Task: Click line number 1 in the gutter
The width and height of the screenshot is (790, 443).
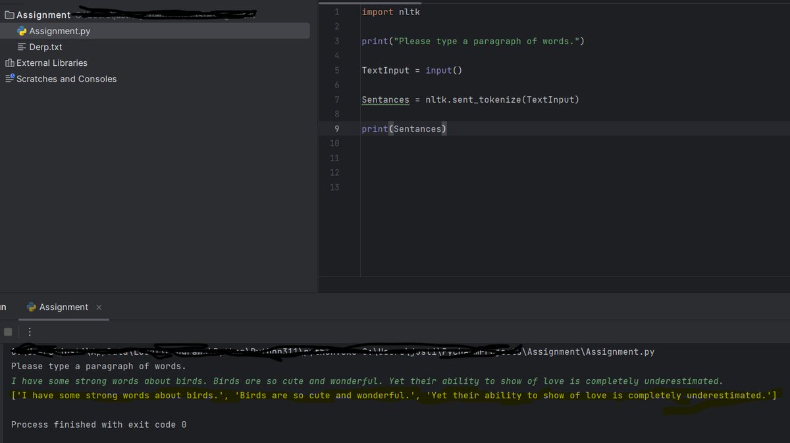Action: coord(336,12)
